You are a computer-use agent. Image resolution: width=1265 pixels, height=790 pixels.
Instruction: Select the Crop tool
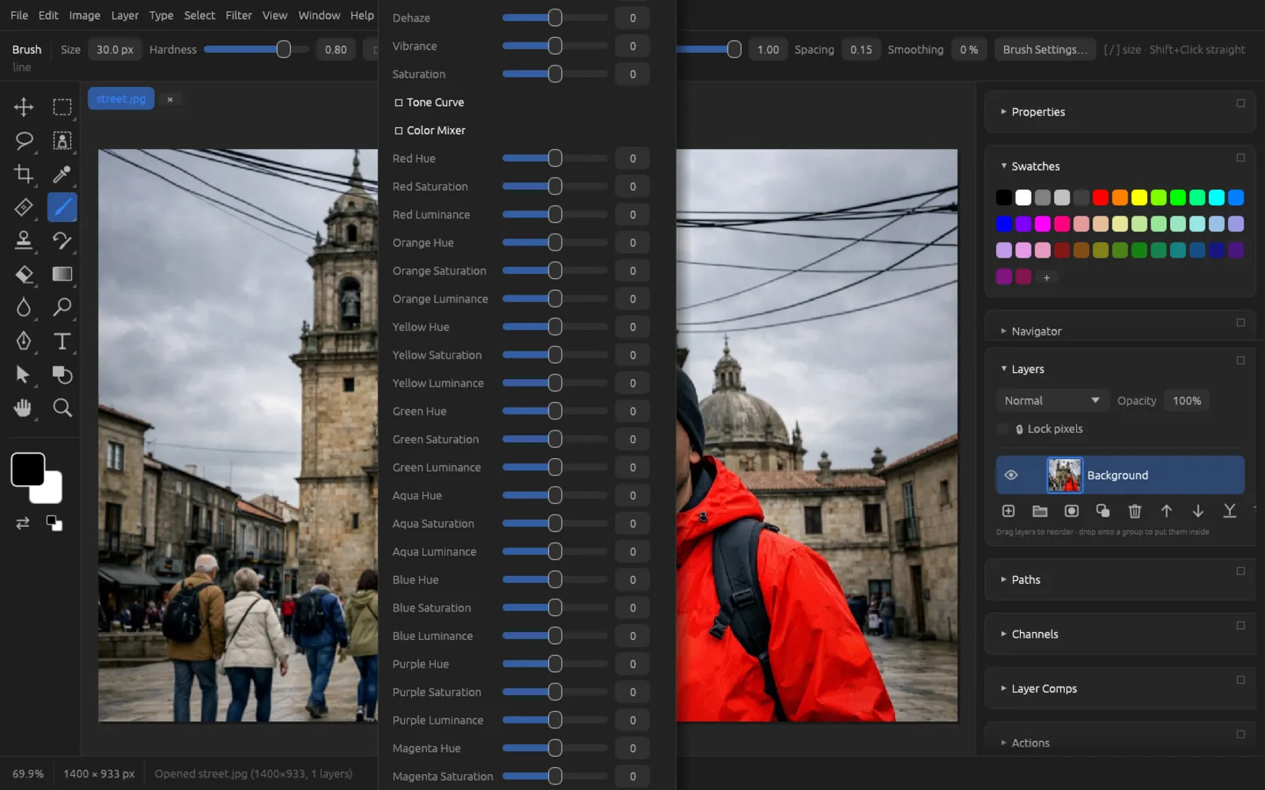tap(24, 174)
